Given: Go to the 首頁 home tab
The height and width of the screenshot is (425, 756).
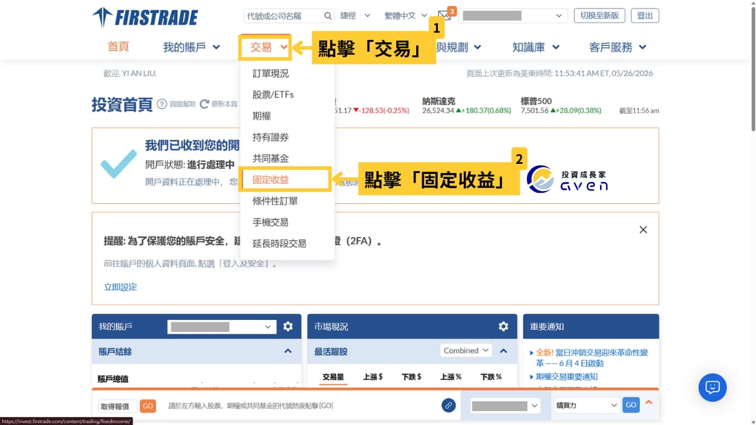Looking at the screenshot, I should click(x=119, y=47).
